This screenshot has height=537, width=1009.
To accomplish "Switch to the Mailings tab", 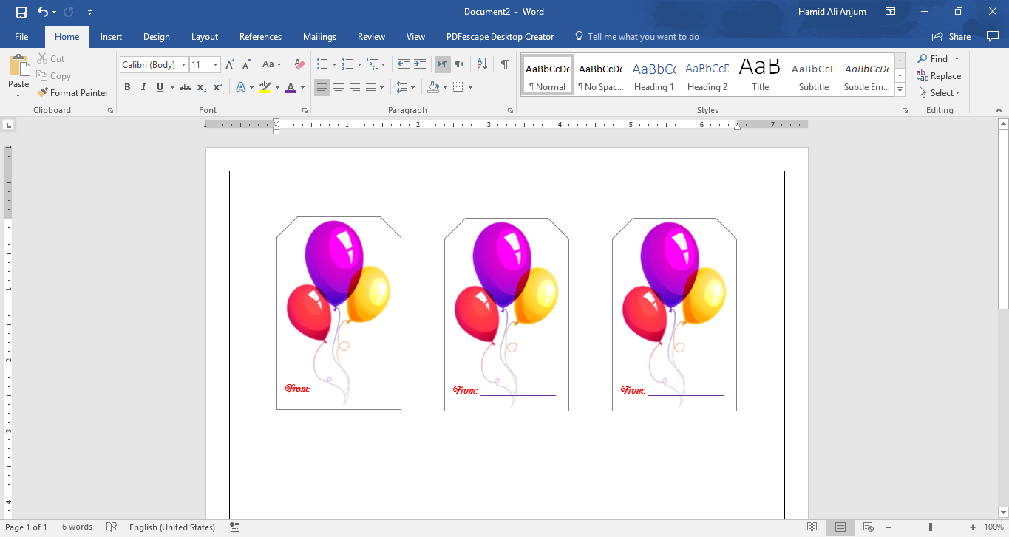I will [319, 36].
